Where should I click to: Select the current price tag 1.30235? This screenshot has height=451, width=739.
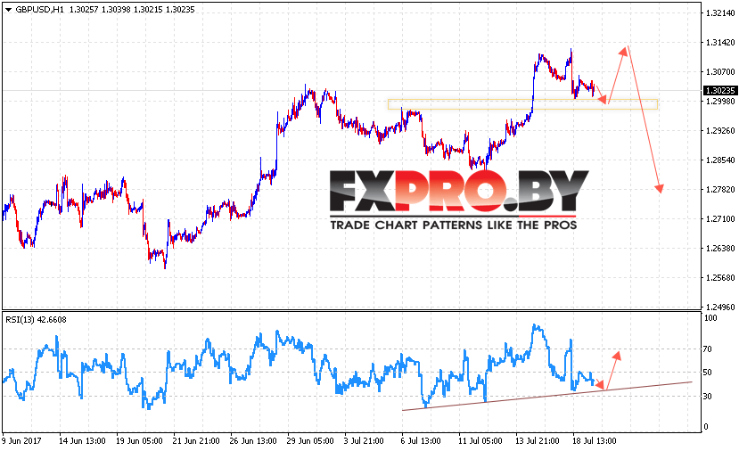pos(720,91)
